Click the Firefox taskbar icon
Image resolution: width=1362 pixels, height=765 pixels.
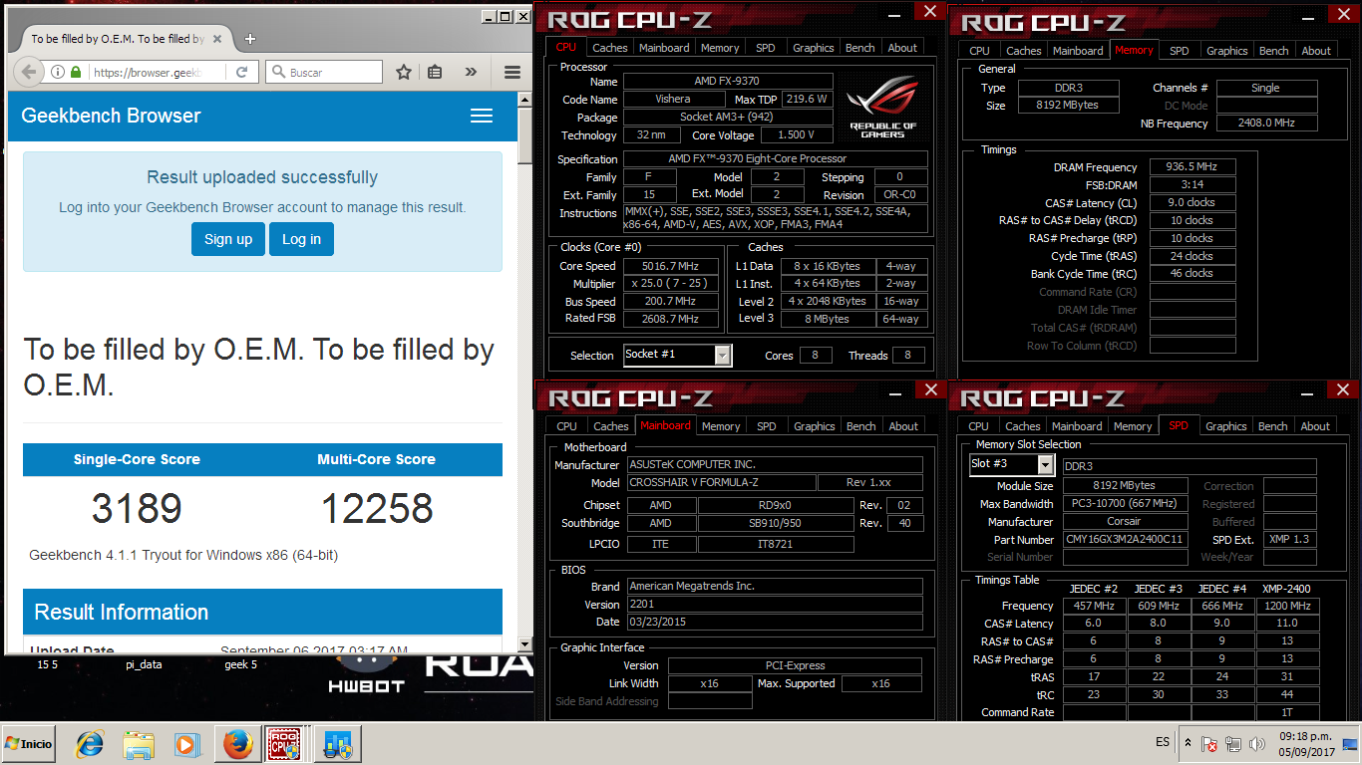(x=238, y=744)
